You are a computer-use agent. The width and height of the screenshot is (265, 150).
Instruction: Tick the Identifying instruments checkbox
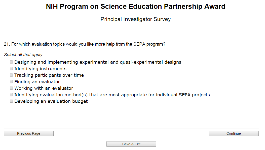pyautogui.click(x=11, y=68)
